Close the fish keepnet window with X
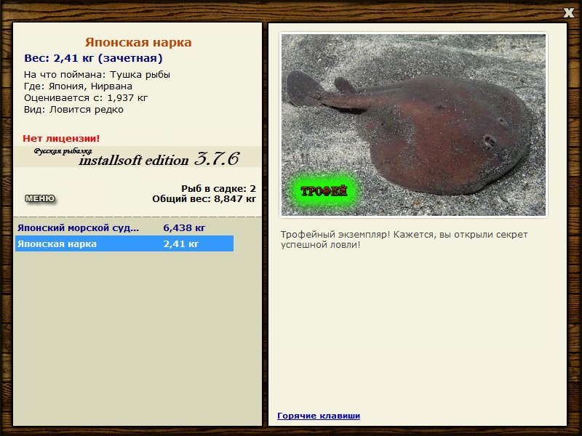 click(568, 13)
